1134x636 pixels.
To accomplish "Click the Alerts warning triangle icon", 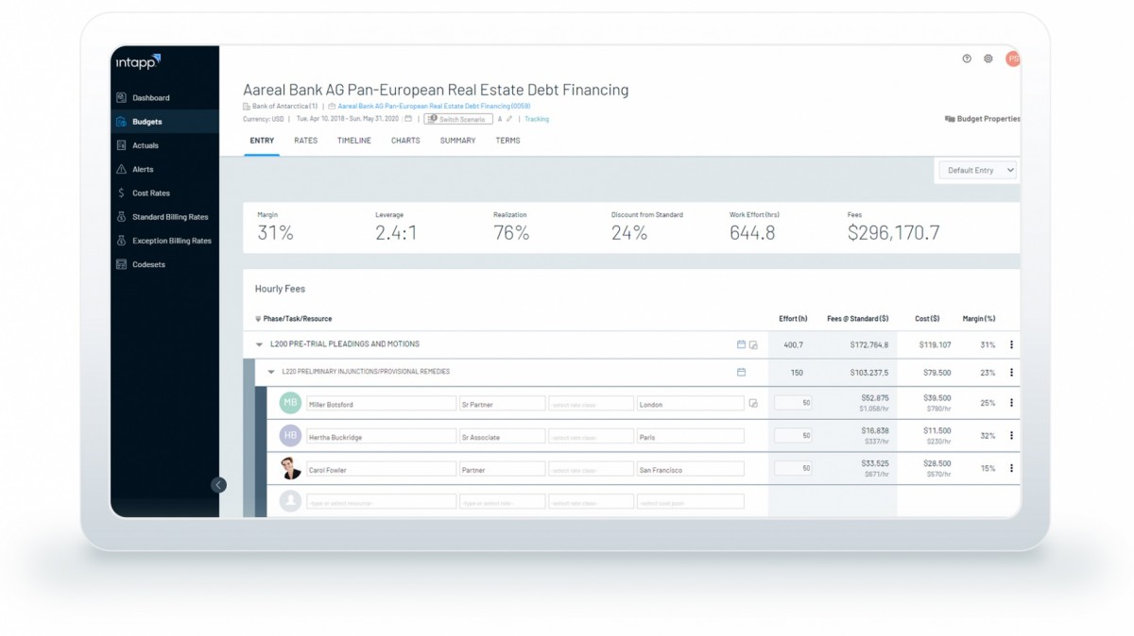I will 121,170.
